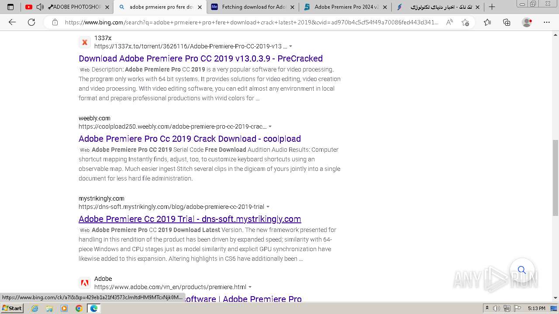Launch Google Chrome from taskbar
Screen dimensions: 559x314
tap(79, 308)
